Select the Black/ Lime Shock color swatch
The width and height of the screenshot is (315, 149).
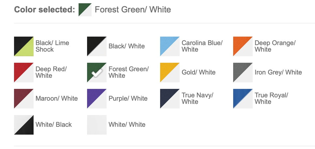click(x=24, y=46)
